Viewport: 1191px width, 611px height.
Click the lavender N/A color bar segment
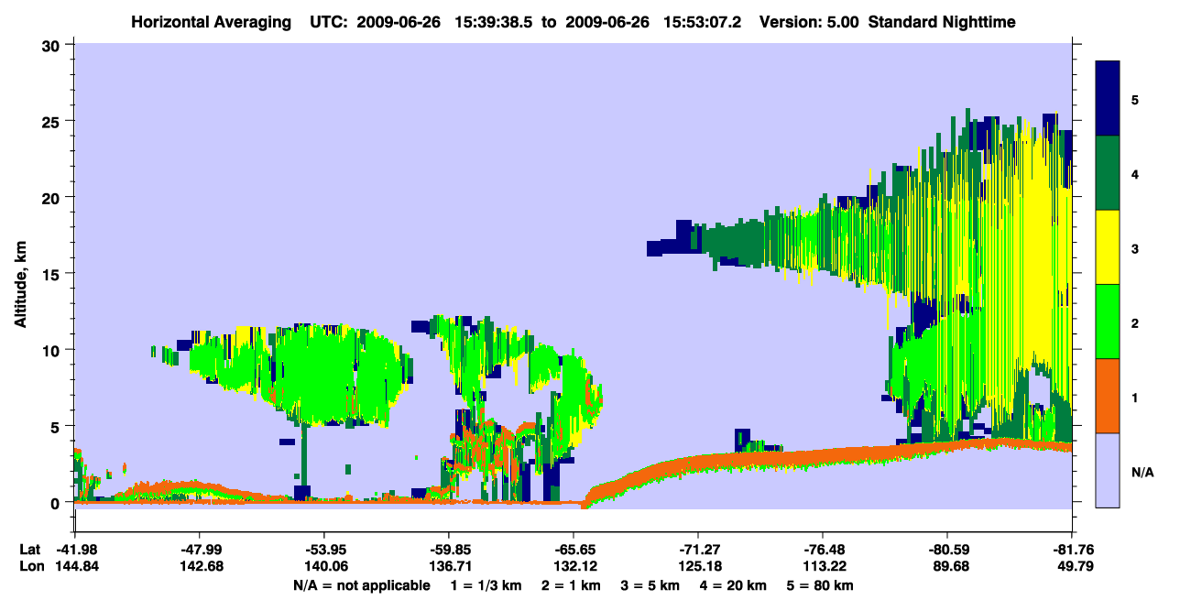(x=1108, y=470)
